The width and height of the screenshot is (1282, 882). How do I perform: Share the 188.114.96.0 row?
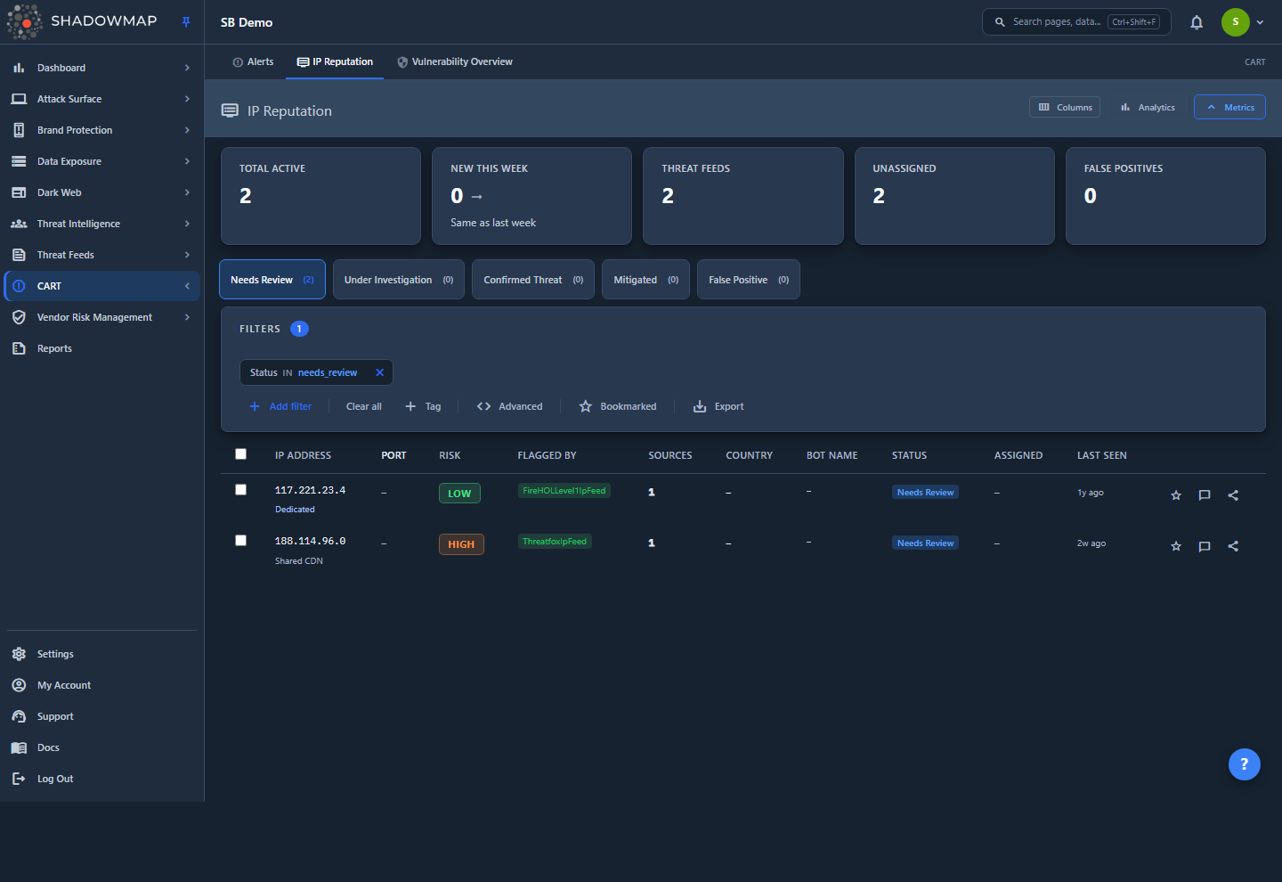coord(1233,546)
